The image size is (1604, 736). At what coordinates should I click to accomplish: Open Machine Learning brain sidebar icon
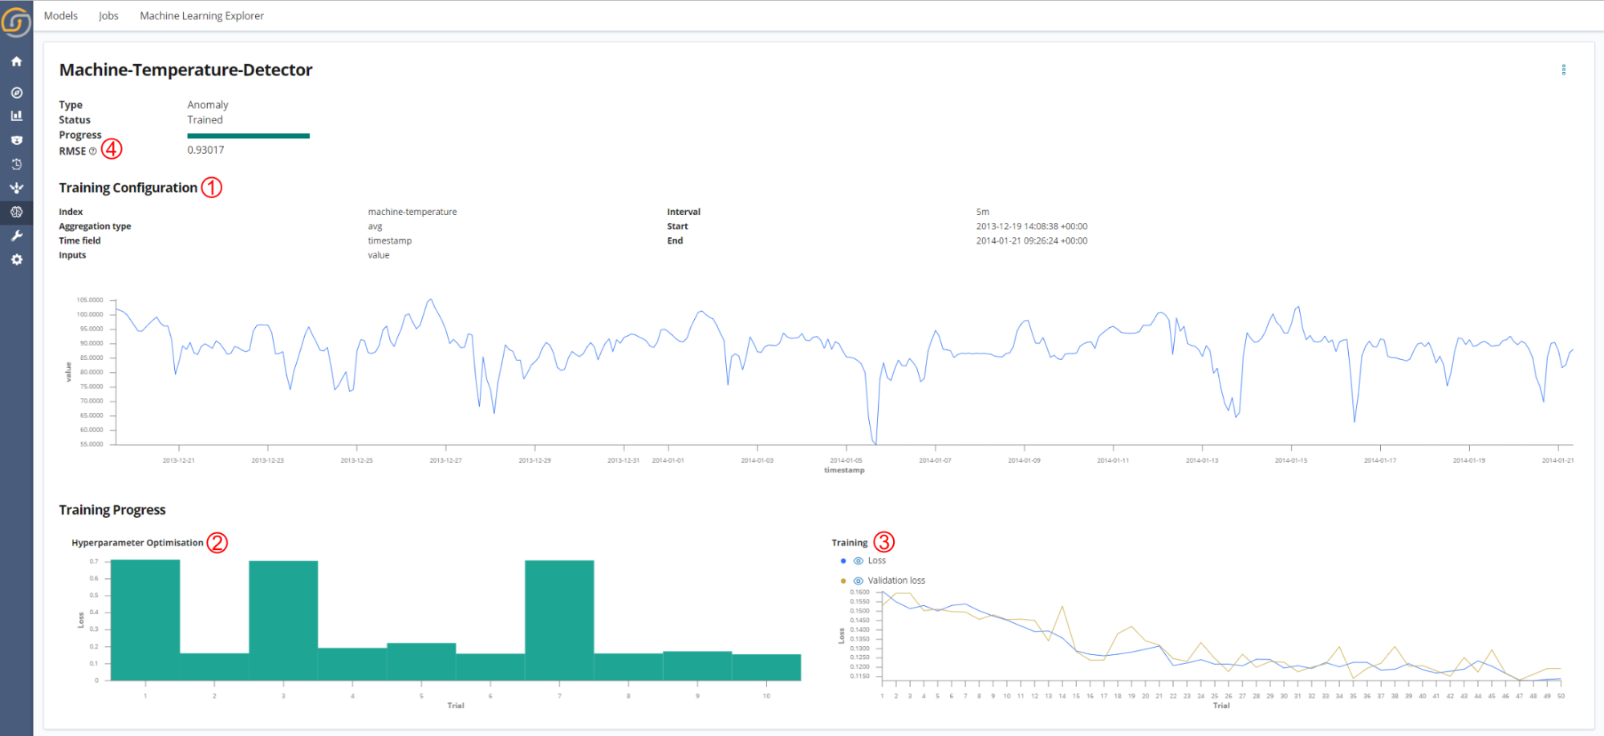16,212
